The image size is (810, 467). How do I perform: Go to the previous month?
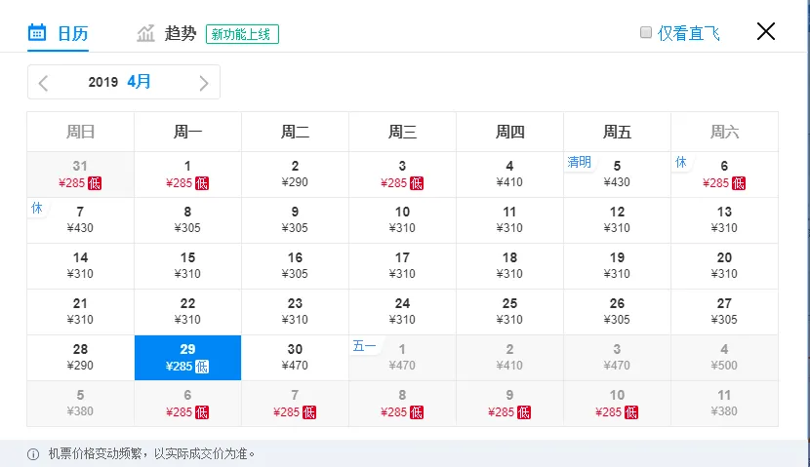pos(43,83)
